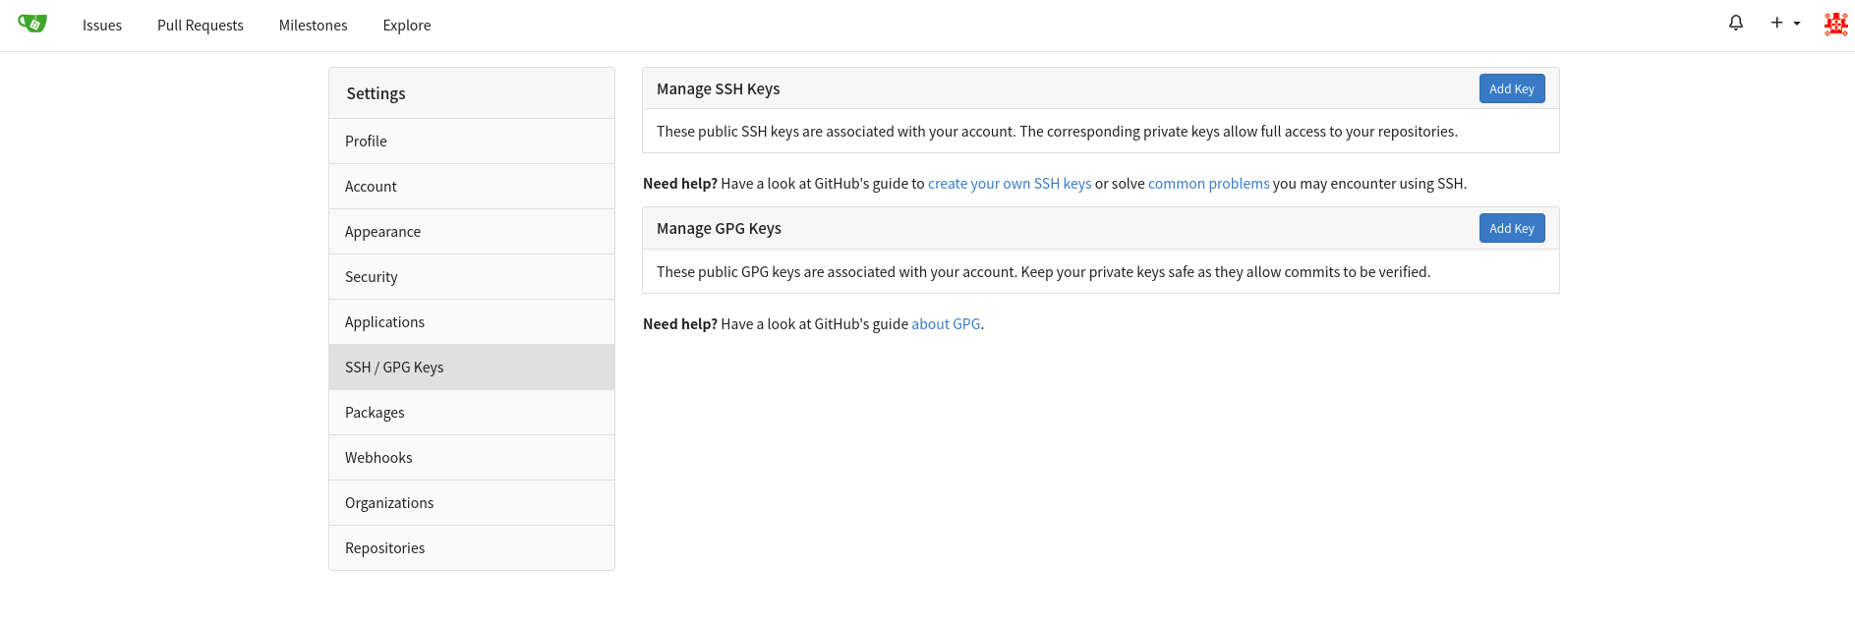
Task: Open the 'common problems' SSH link
Action: (x=1208, y=184)
